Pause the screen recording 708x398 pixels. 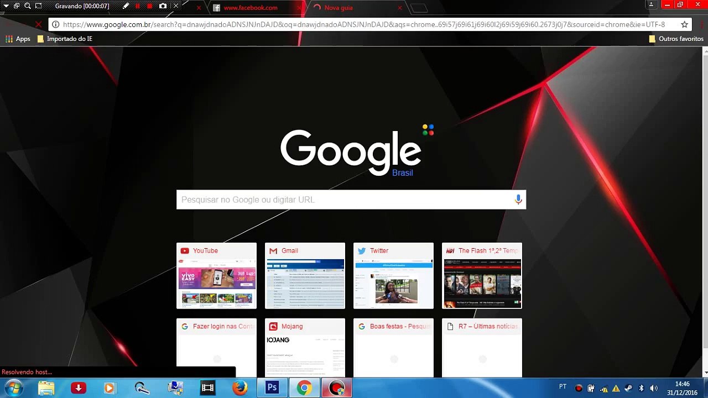138,6
